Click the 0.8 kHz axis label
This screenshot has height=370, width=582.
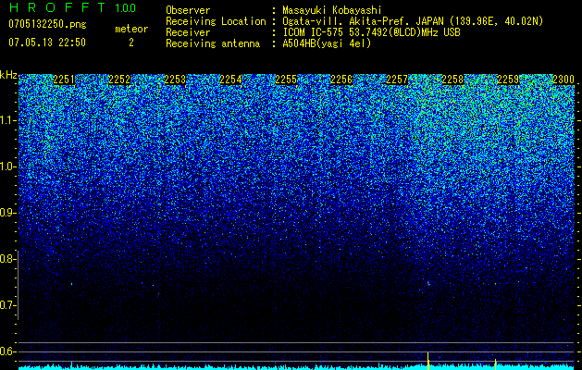7,259
